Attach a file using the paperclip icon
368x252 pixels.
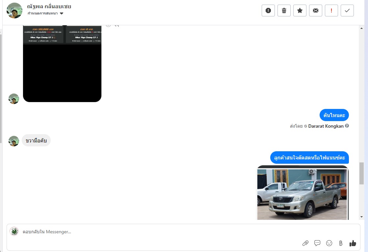(305, 243)
